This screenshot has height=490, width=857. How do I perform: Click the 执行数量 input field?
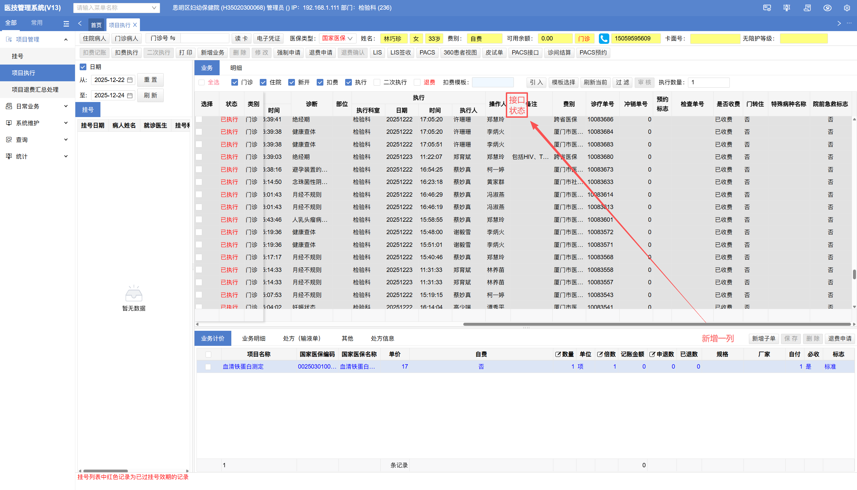(x=708, y=83)
